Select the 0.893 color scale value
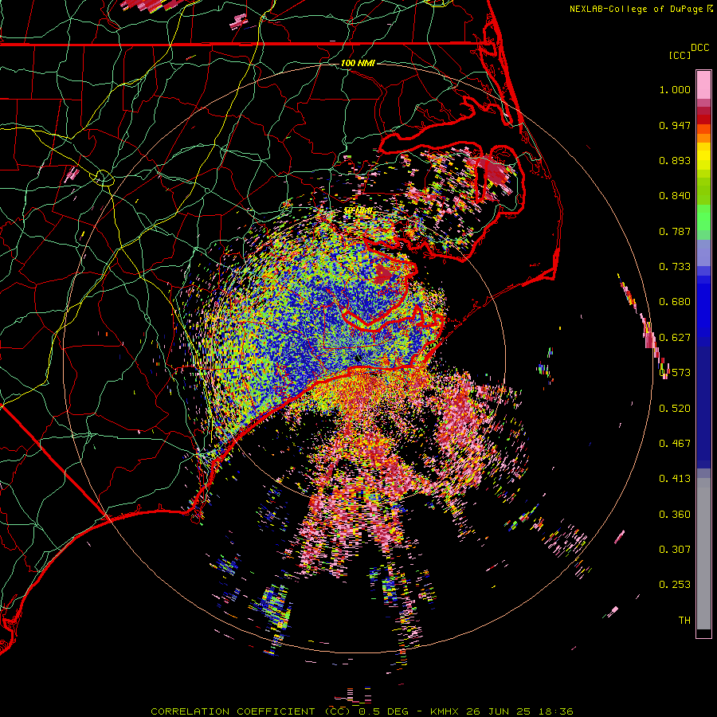 pos(675,160)
